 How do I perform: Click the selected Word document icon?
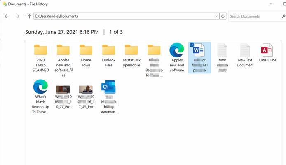tap(199, 50)
